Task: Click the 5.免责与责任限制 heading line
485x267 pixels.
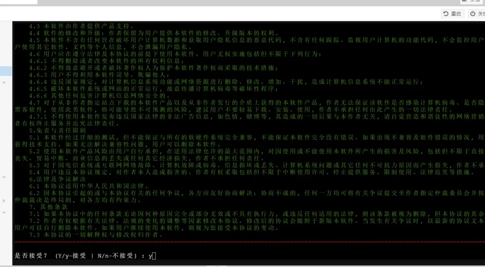Action: click(57, 130)
